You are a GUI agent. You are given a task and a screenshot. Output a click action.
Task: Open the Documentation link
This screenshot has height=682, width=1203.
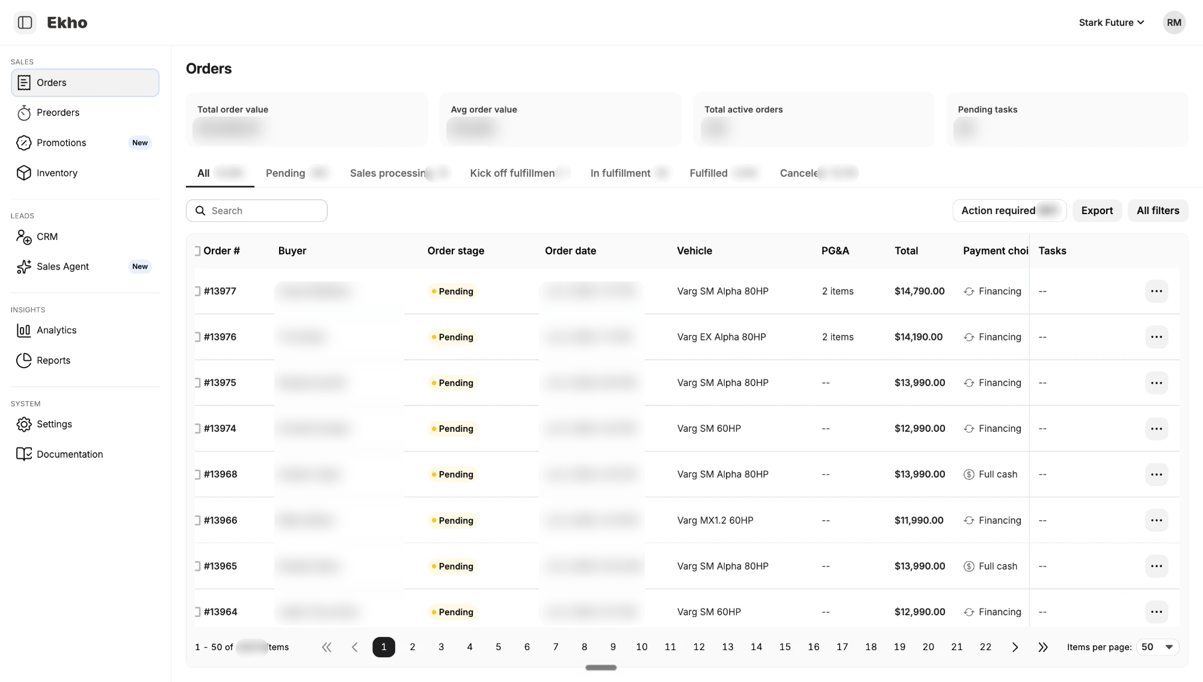(x=85, y=454)
